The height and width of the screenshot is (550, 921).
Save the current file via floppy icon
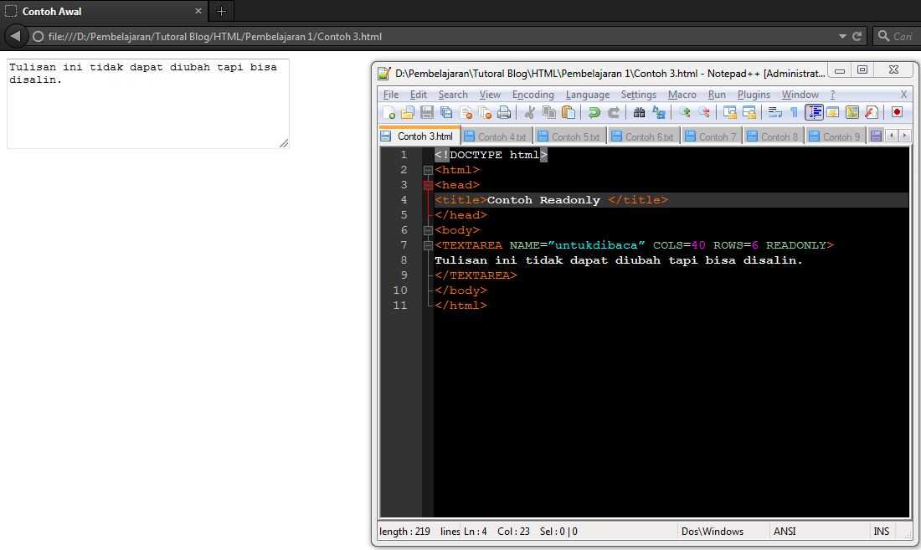pyautogui.click(x=427, y=113)
